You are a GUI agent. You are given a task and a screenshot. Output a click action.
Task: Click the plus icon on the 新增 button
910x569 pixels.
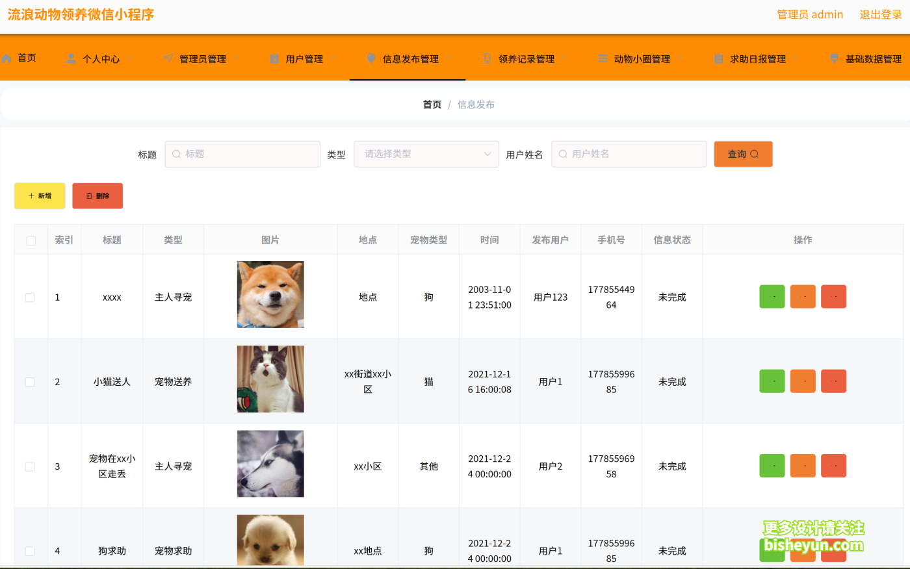[31, 196]
